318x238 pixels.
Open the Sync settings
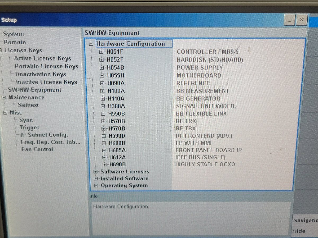point(26,120)
